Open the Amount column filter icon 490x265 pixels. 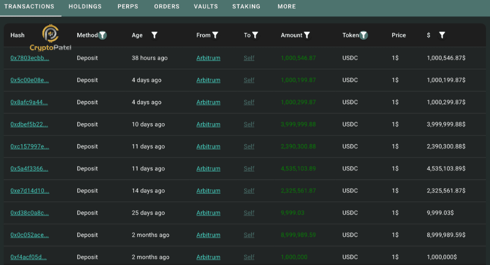[307, 35]
